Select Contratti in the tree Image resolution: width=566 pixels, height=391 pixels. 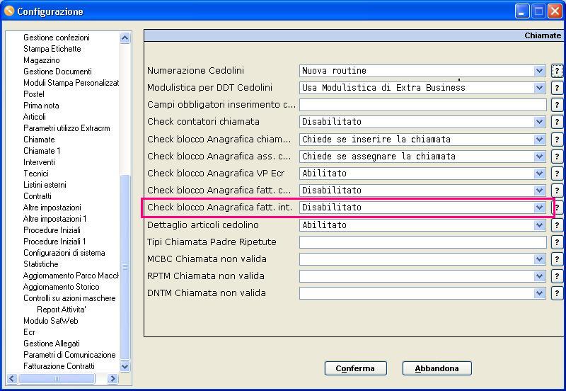click(37, 196)
